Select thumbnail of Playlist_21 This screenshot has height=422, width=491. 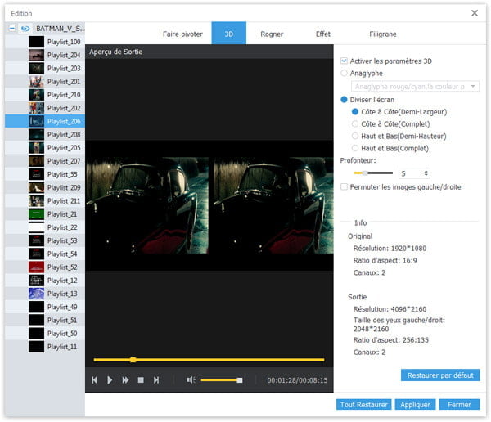36,214
